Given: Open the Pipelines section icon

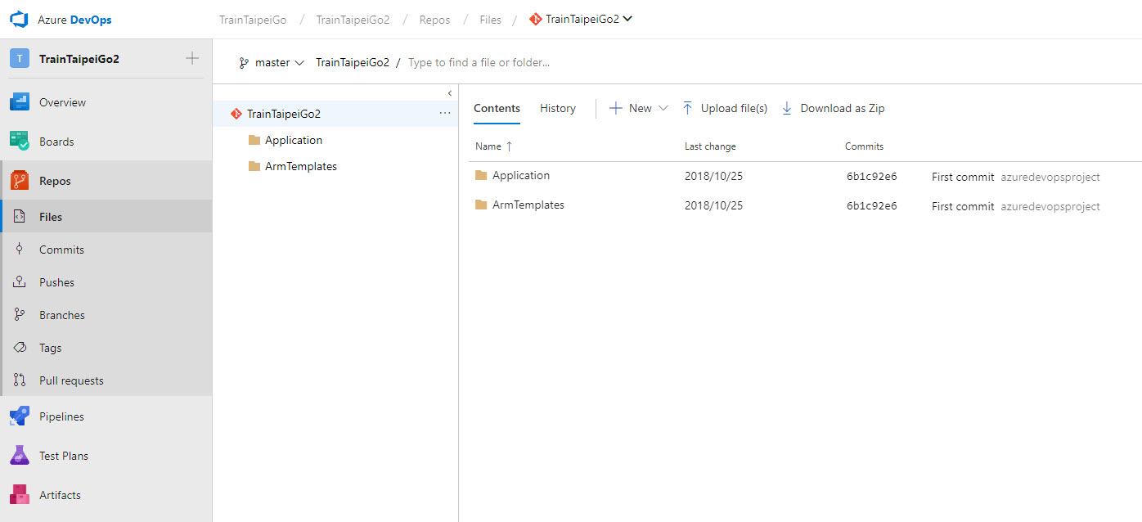Looking at the screenshot, I should pos(20,416).
